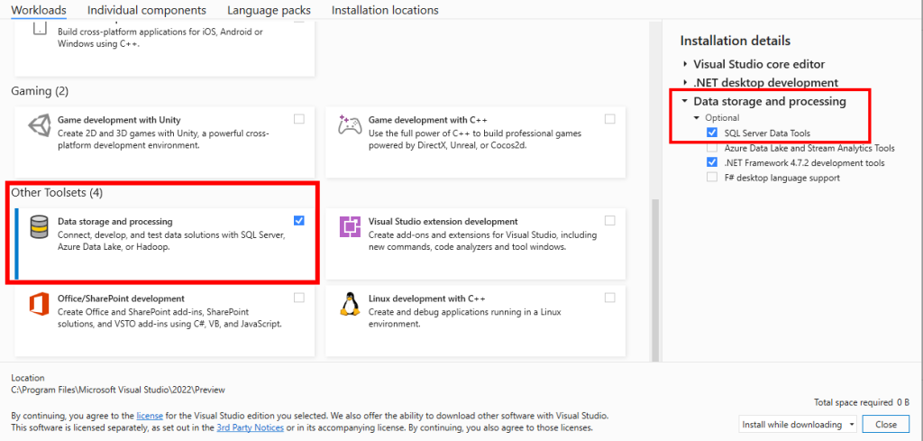Click the database icon for Data storage
923x441 pixels.
pyautogui.click(x=39, y=227)
